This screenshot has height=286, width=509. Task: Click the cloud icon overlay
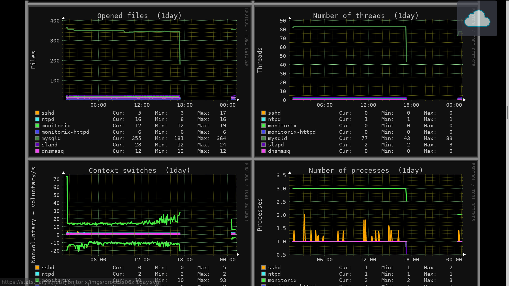(477, 19)
